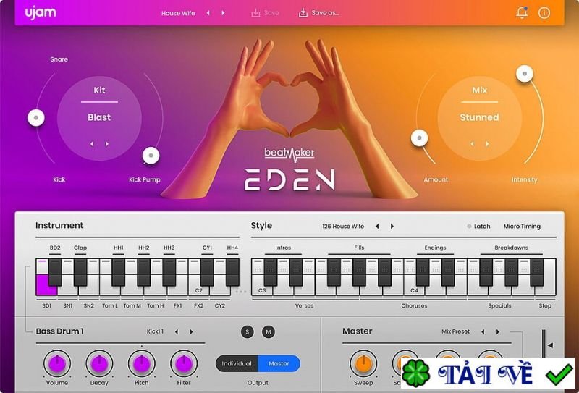Image resolution: width=579 pixels, height=393 pixels.
Task: Select the BD1 highlighted purple key
Action: coord(43,284)
